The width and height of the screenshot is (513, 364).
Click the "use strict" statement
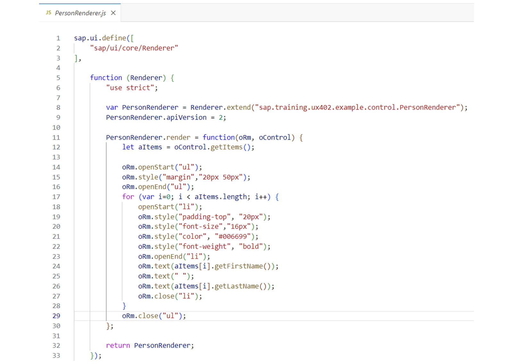pyautogui.click(x=132, y=88)
